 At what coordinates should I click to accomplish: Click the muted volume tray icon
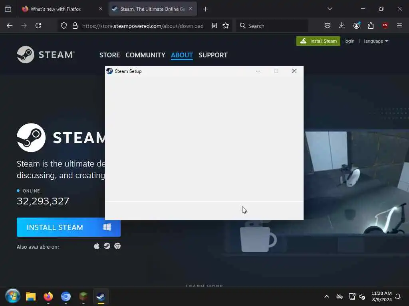362,296
